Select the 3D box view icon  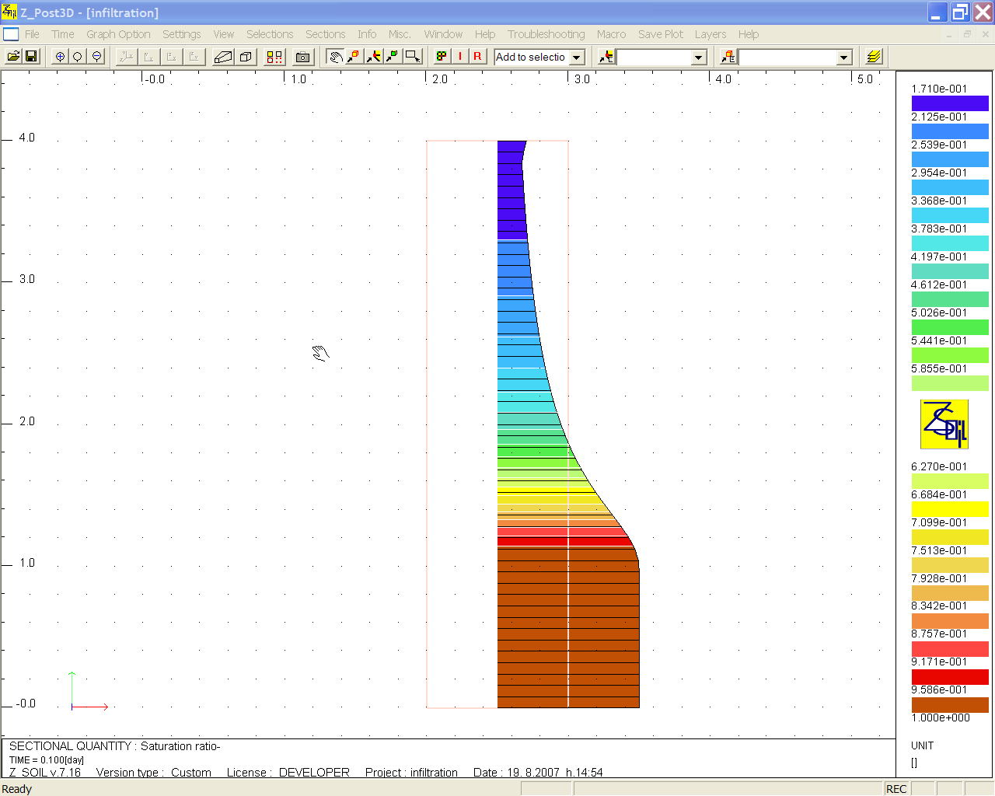[x=246, y=57]
